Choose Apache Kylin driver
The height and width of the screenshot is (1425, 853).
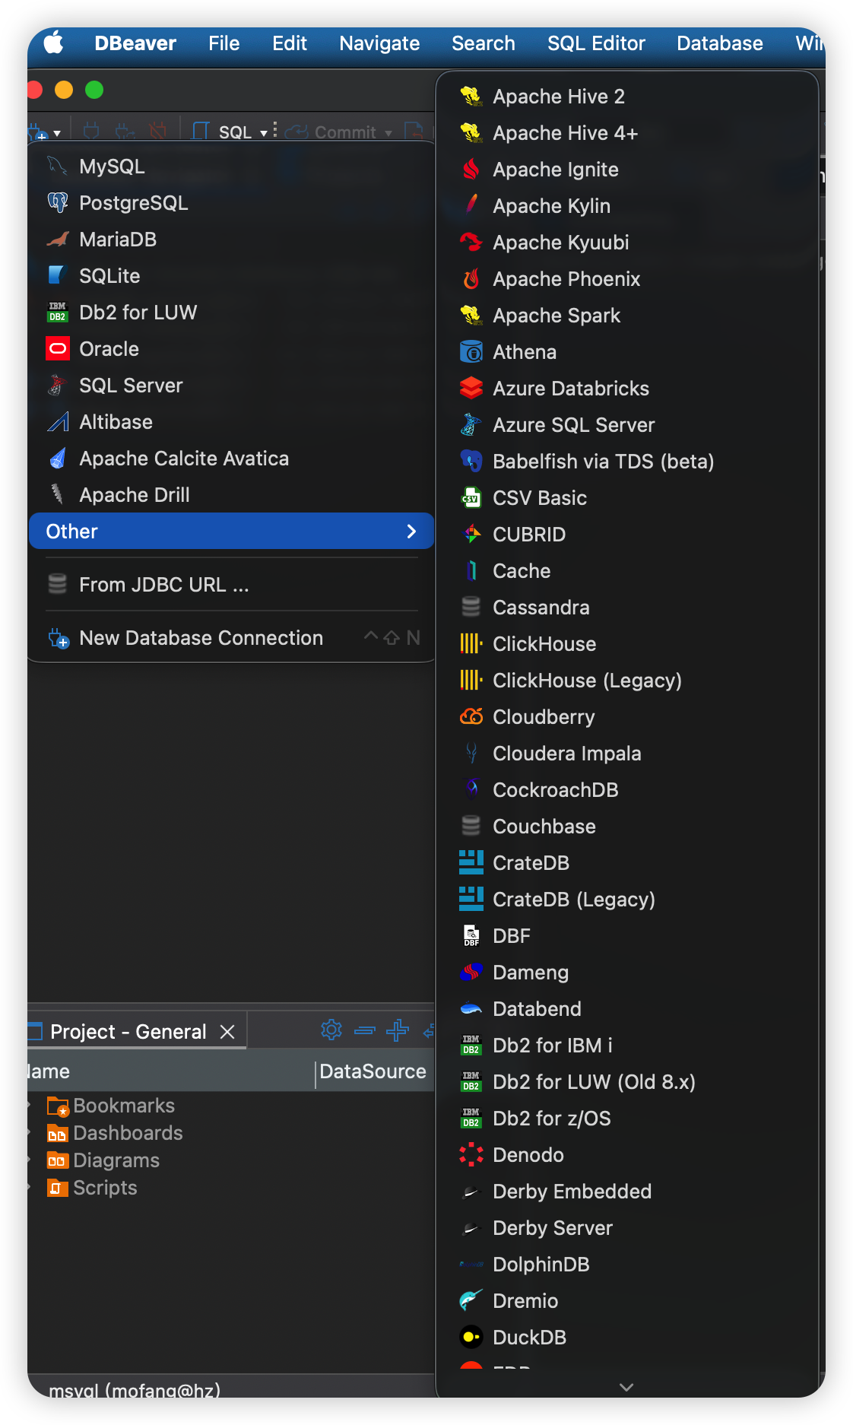click(x=627, y=206)
